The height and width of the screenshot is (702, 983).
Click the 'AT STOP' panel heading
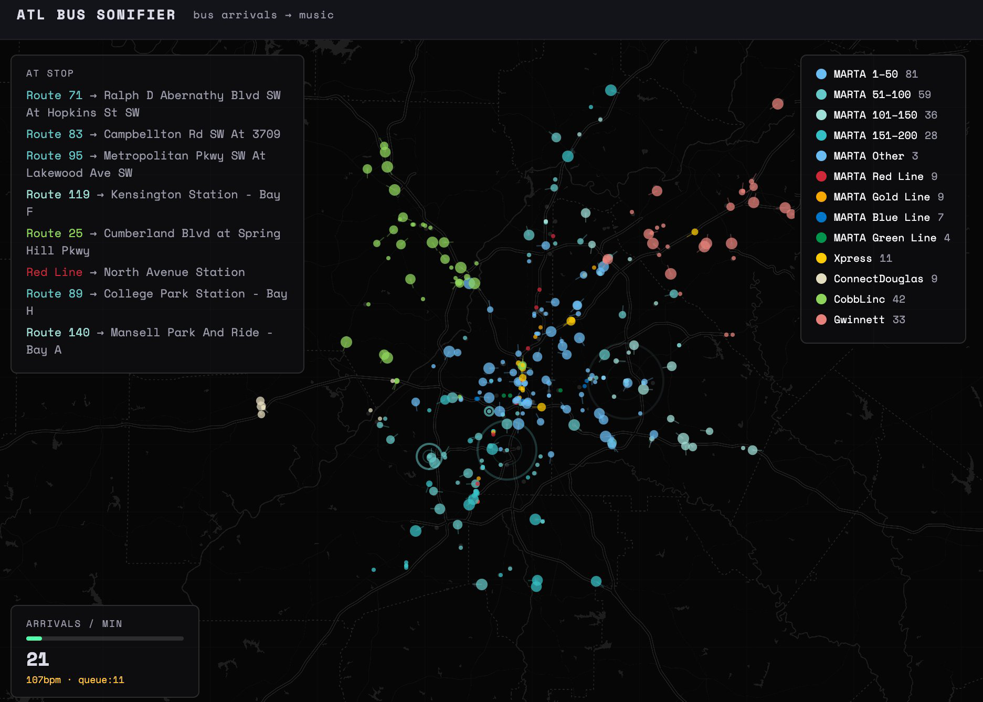(50, 73)
